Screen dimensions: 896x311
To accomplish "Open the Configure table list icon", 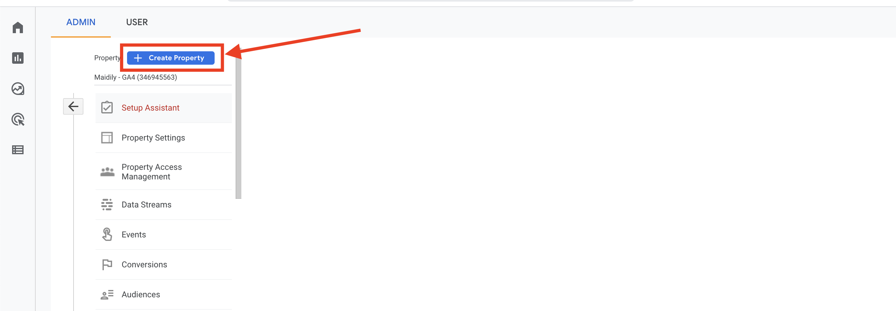I will click(x=18, y=150).
